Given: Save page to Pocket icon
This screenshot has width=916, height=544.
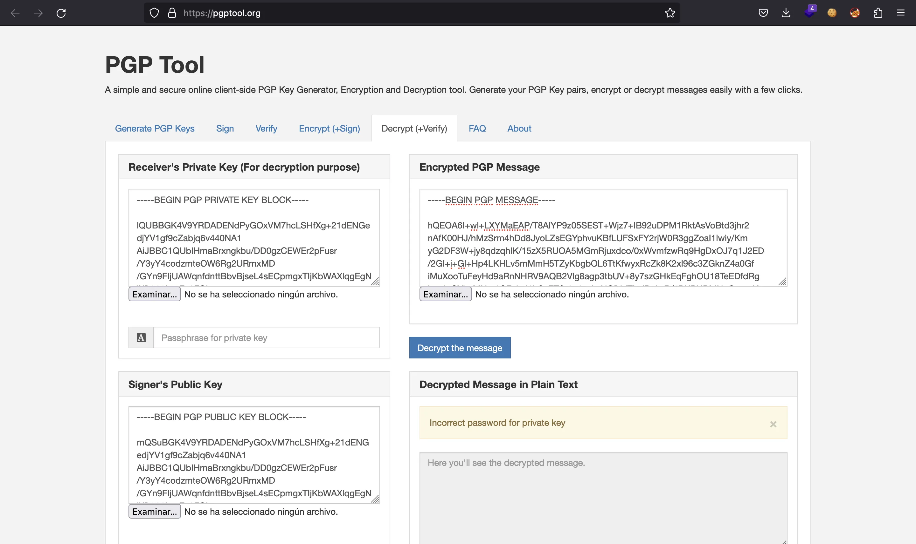Looking at the screenshot, I should pos(763,13).
